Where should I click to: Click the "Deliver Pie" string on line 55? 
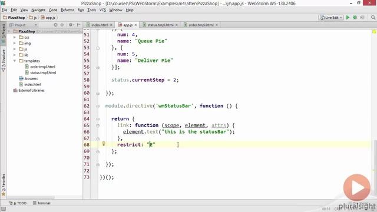tap(154, 61)
